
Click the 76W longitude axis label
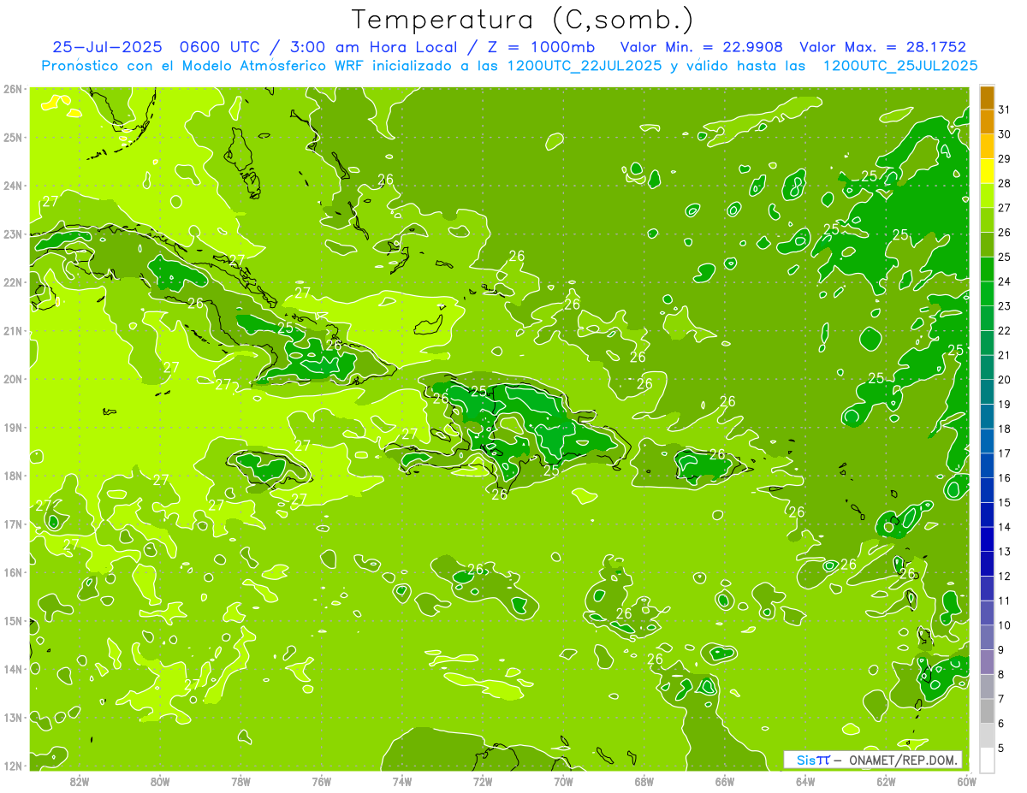tap(322, 781)
